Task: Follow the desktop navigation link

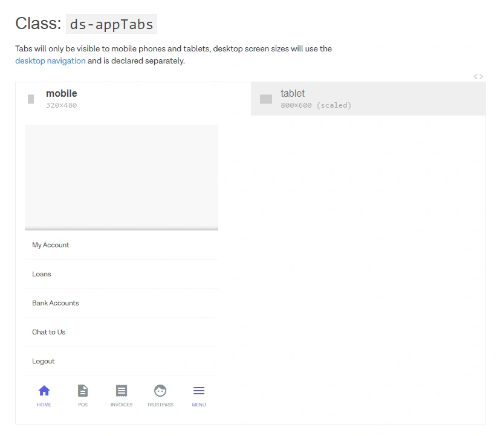Action: pyautogui.click(x=50, y=61)
